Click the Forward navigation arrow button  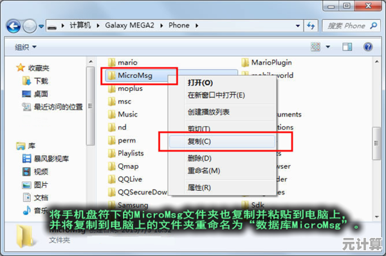[x=30, y=26]
